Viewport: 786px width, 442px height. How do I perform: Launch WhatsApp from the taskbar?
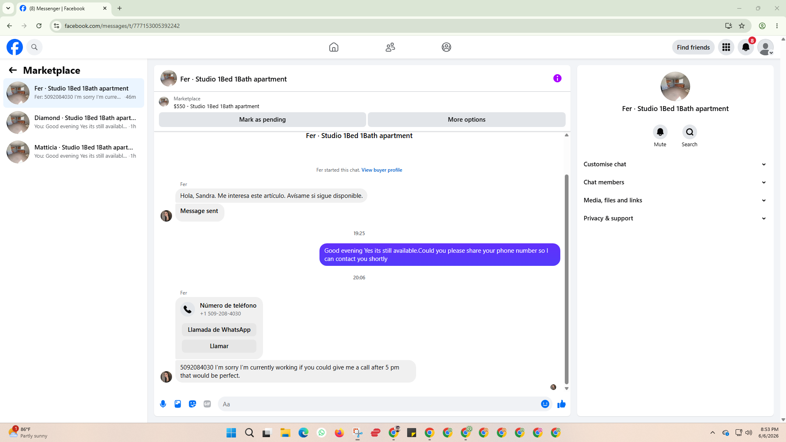(x=322, y=433)
